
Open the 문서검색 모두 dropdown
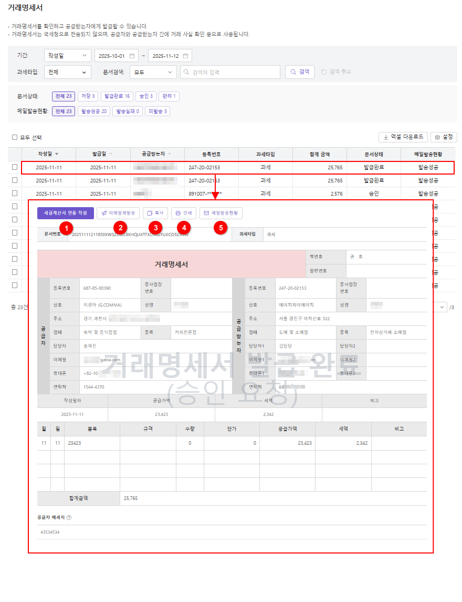[152, 72]
